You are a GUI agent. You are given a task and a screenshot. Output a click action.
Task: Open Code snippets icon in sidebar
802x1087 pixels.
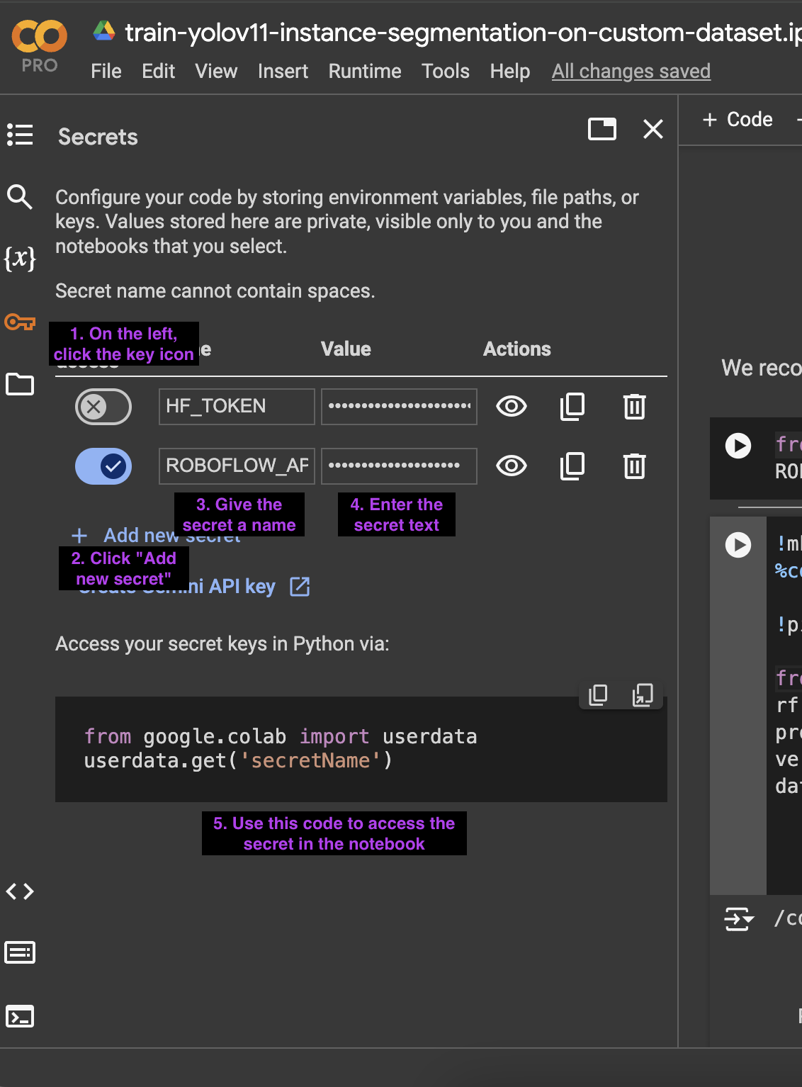tap(20, 891)
